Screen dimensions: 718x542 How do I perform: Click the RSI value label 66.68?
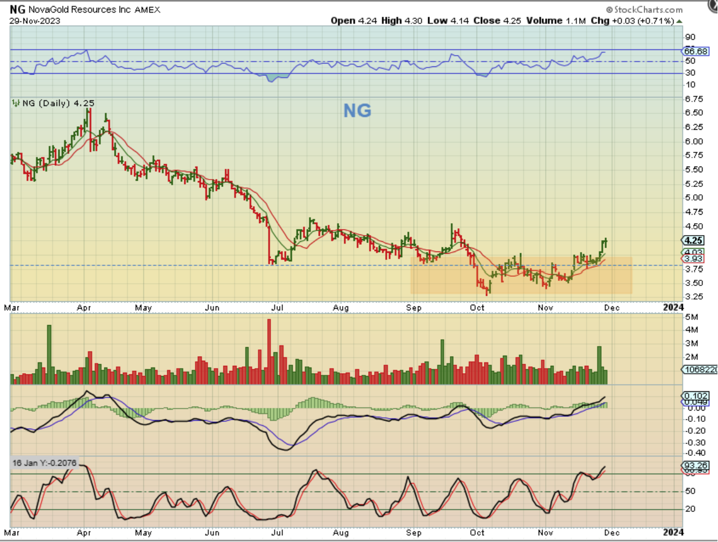[696, 51]
